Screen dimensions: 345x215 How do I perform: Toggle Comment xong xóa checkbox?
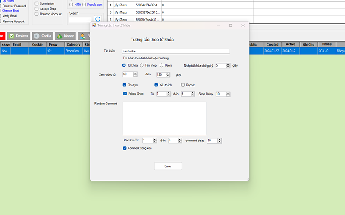[125, 148]
